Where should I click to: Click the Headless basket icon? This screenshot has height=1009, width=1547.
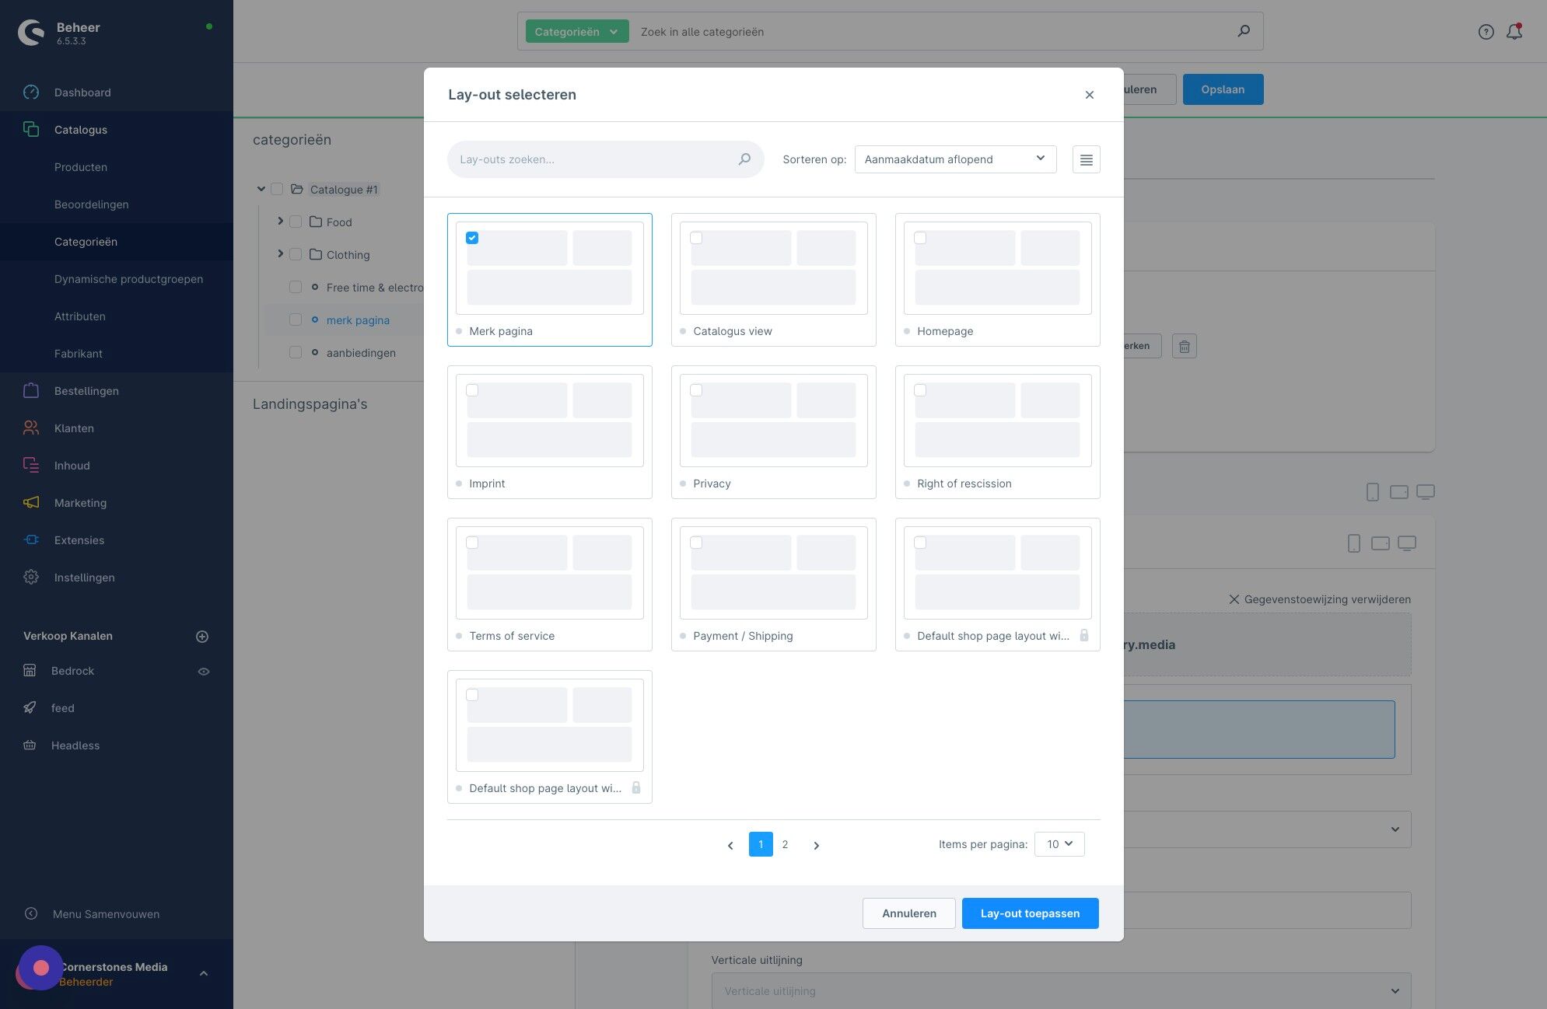30,745
